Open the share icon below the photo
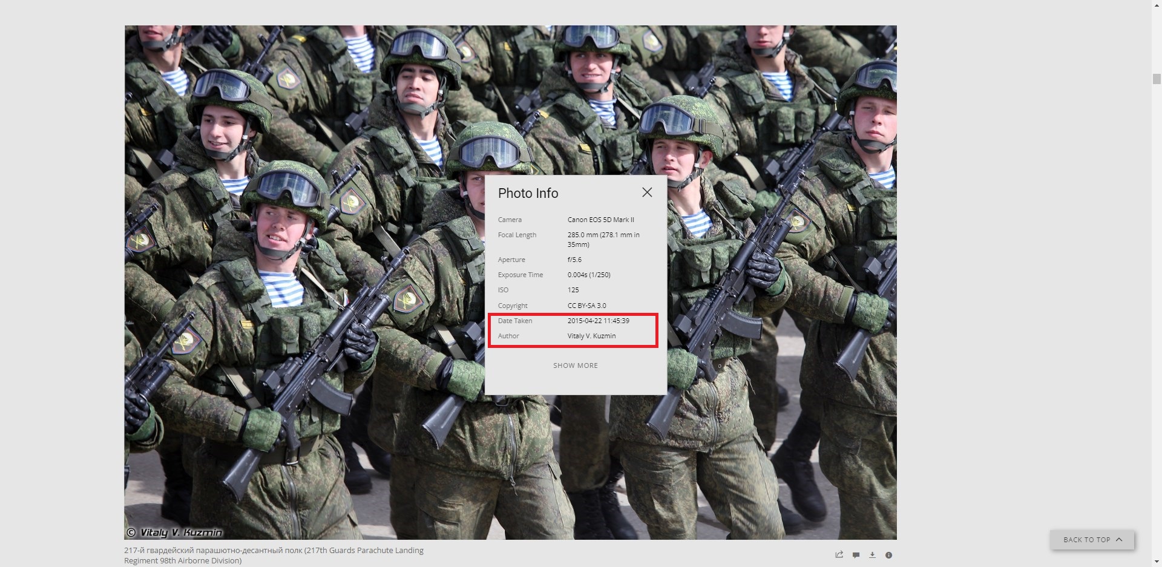Screen dimensions: 1162x567 (x=839, y=555)
